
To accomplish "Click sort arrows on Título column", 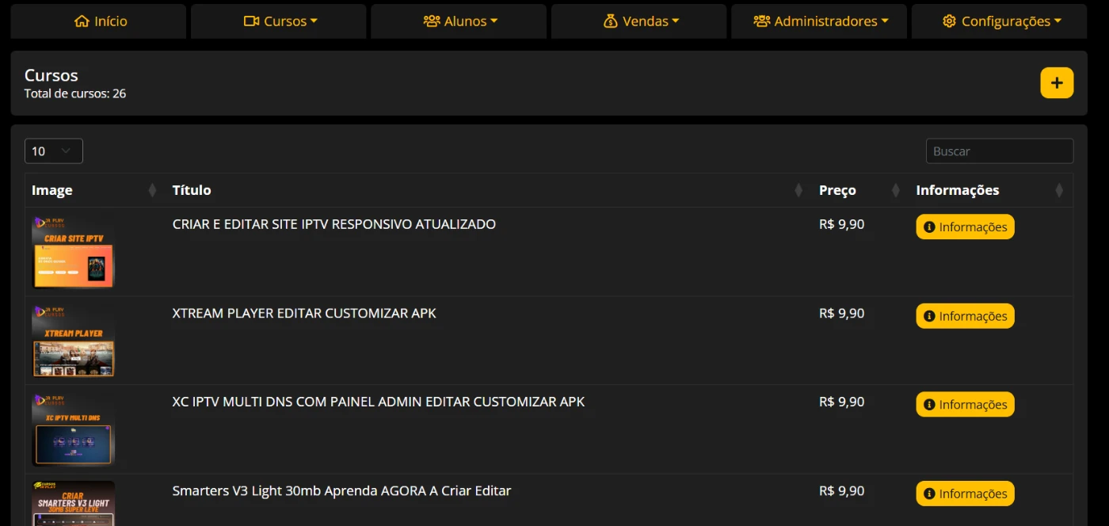I will [x=798, y=190].
